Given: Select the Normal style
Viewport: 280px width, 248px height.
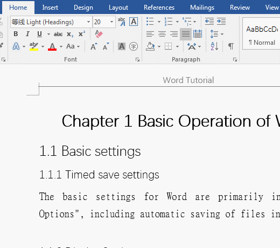Looking at the screenshot, I should [261, 33].
